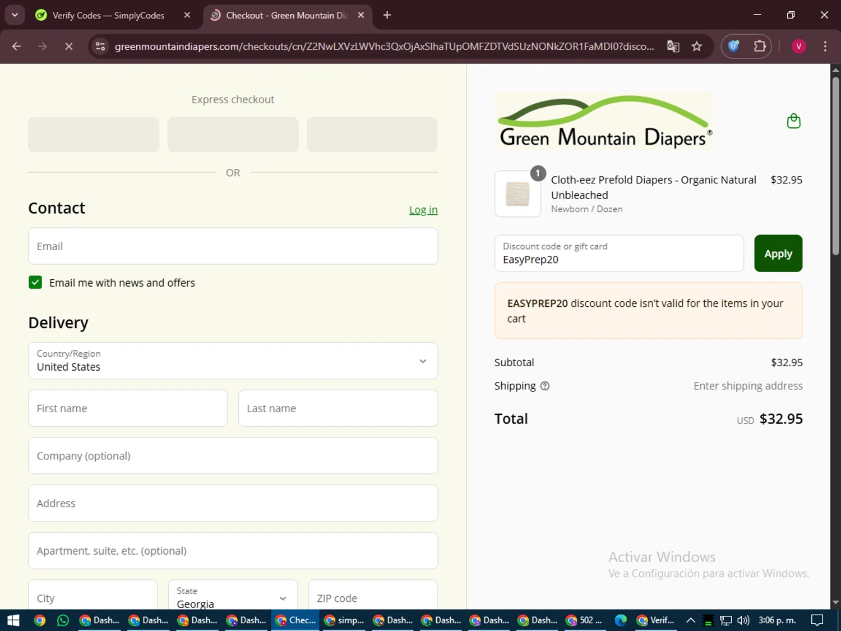Stop loading the page
This screenshot has width=841, height=631.
(68, 47)
